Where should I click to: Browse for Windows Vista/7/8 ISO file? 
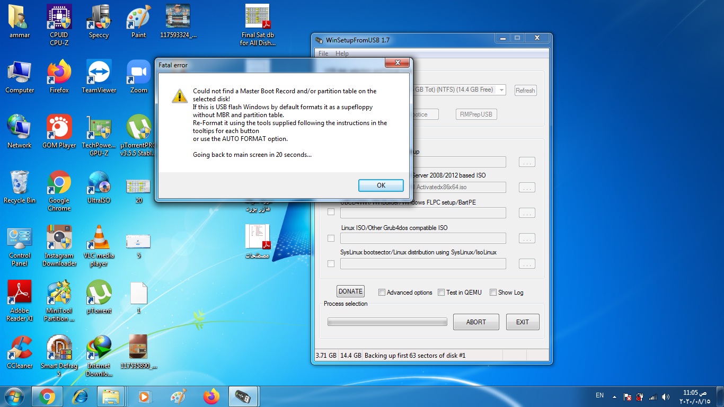tap(527, 188)
